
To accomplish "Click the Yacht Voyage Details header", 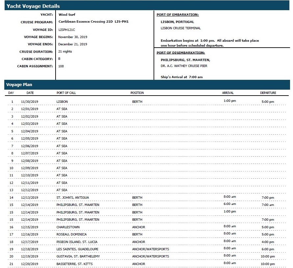I will (33, 6).
